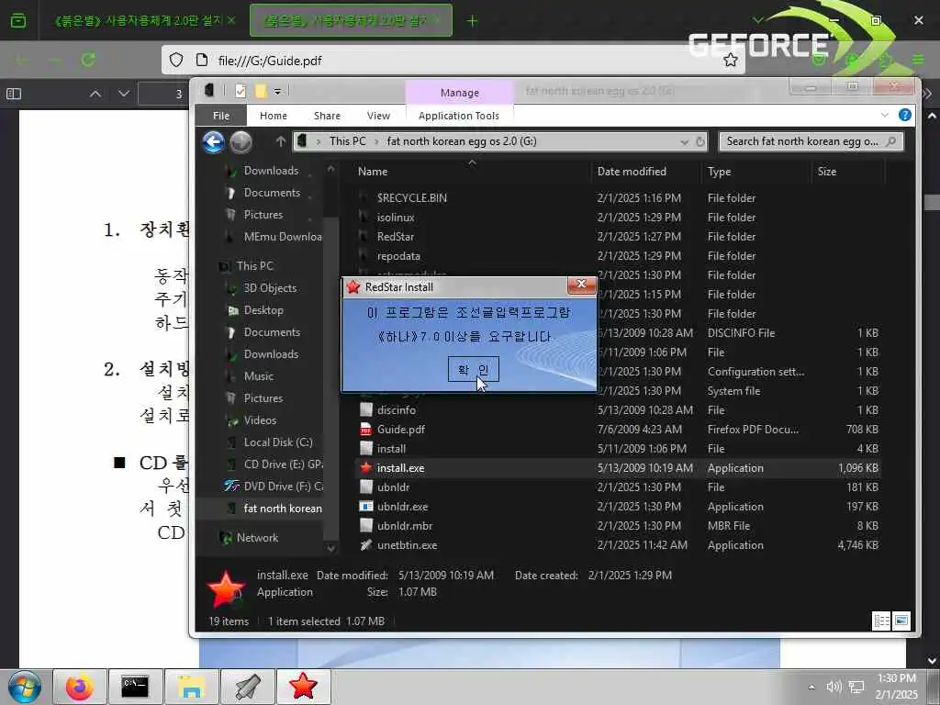The width and height of the screenshot is (940, 705).
Task: Click the PDF page number field
Action: point(163,95)
